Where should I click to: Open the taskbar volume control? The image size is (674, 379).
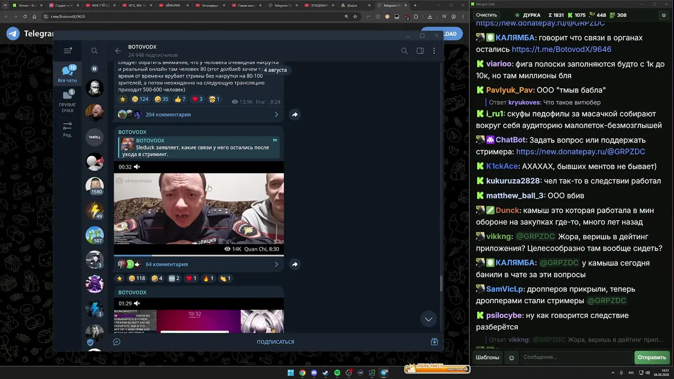point(647,373)
